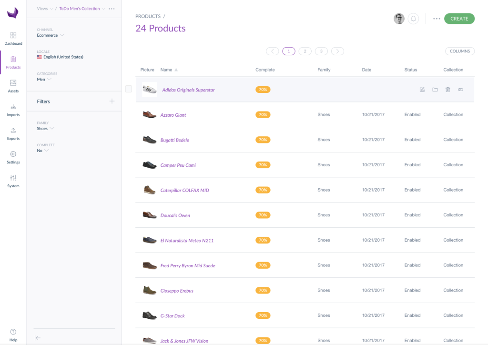The width and height of the screenshot is (488, 345).
Task: Delete Adidas Originals Superstar via trash icon
Action: click(447, 90)
